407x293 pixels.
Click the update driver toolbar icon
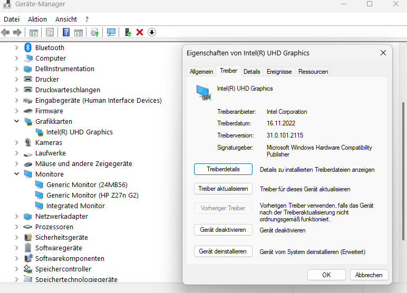coord(95,33)
